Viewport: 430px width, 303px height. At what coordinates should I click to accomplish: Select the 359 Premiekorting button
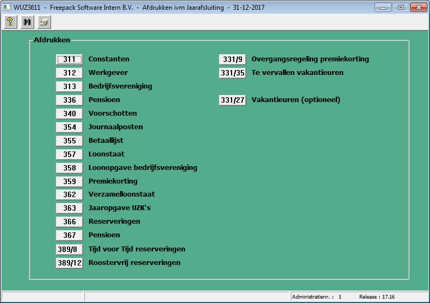tap(69, 181)
